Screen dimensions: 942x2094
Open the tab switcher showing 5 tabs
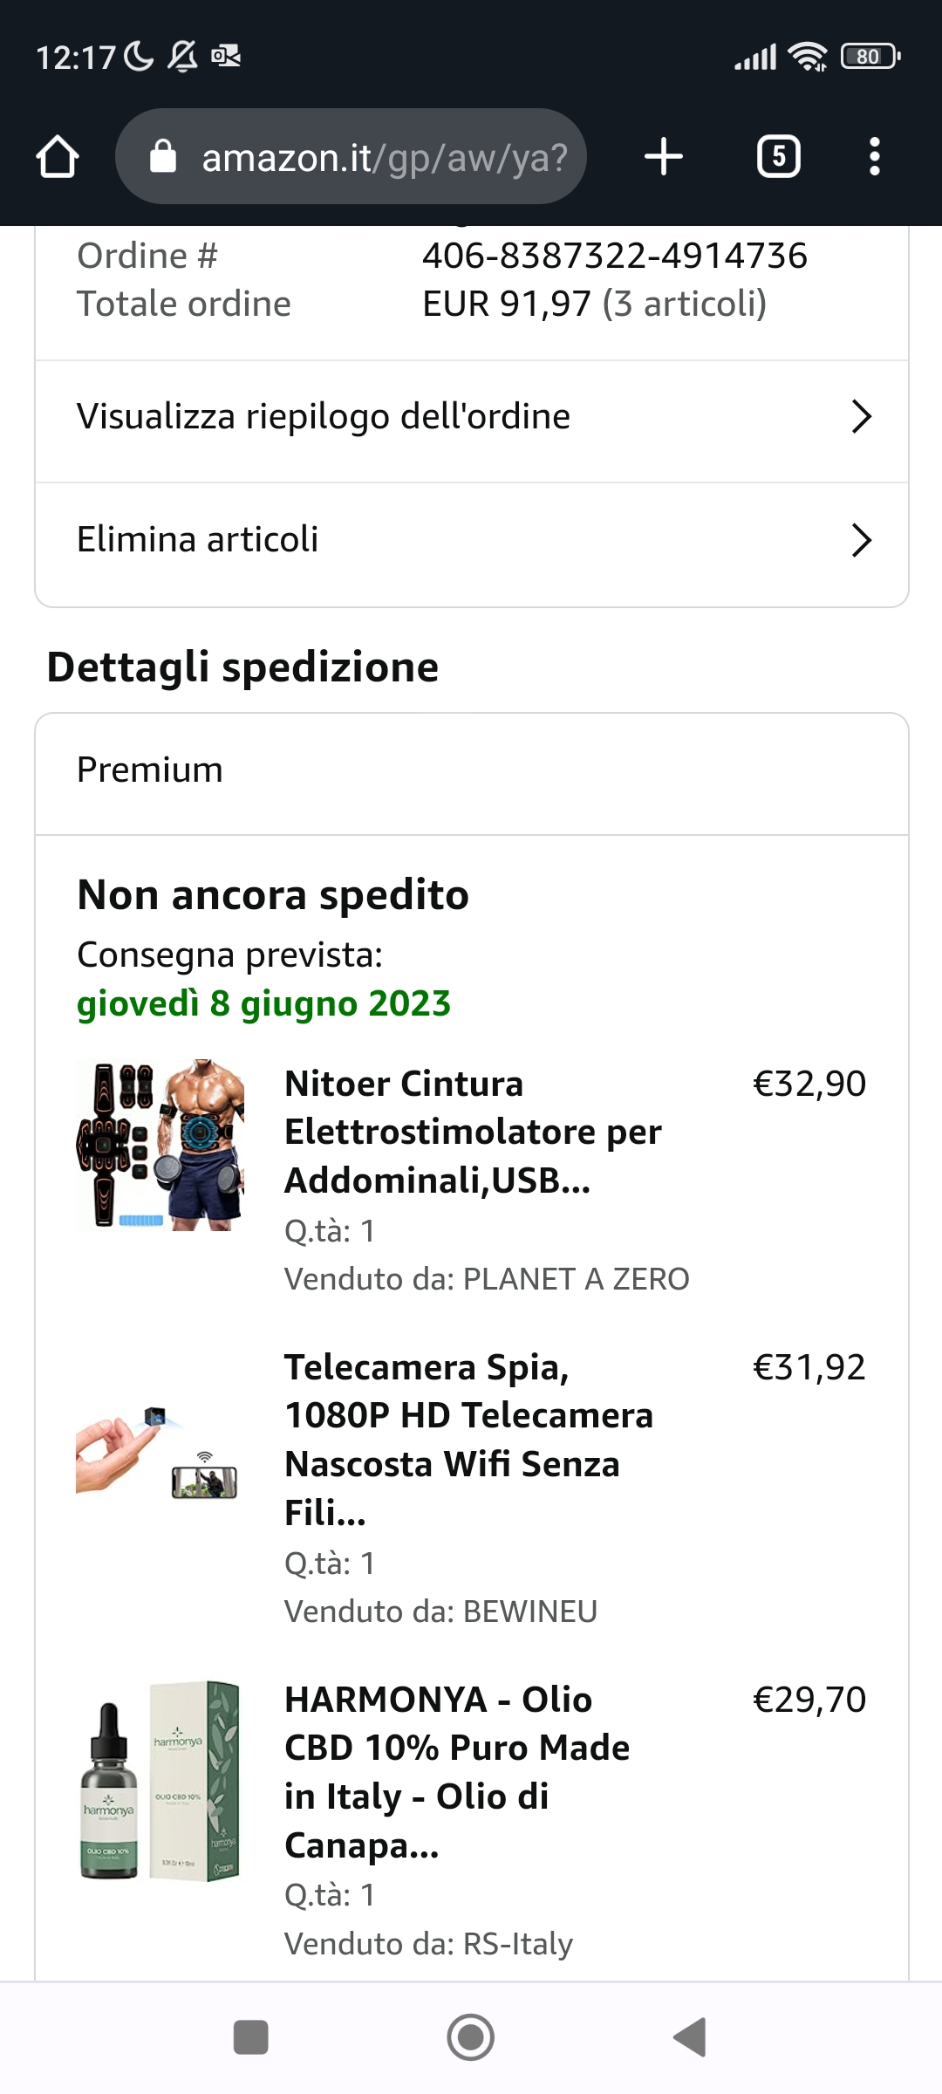(x=778, y=157)
